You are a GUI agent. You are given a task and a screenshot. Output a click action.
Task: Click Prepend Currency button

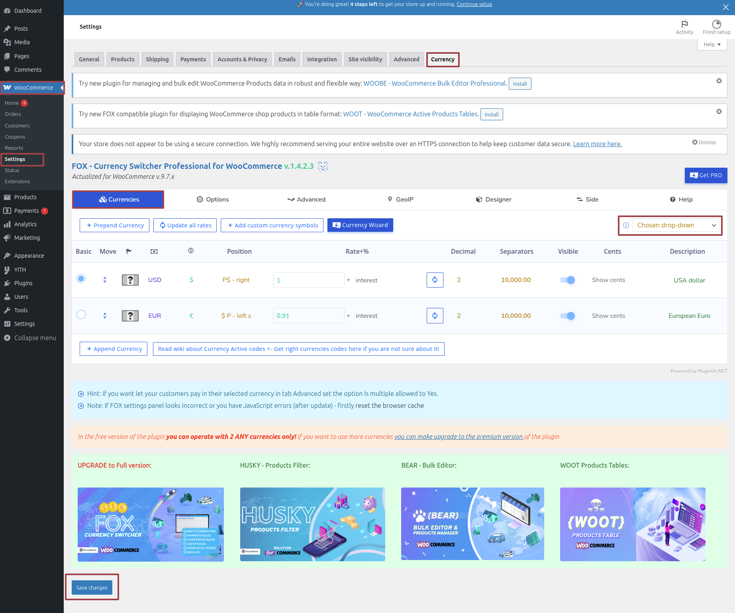pos(115,225)
